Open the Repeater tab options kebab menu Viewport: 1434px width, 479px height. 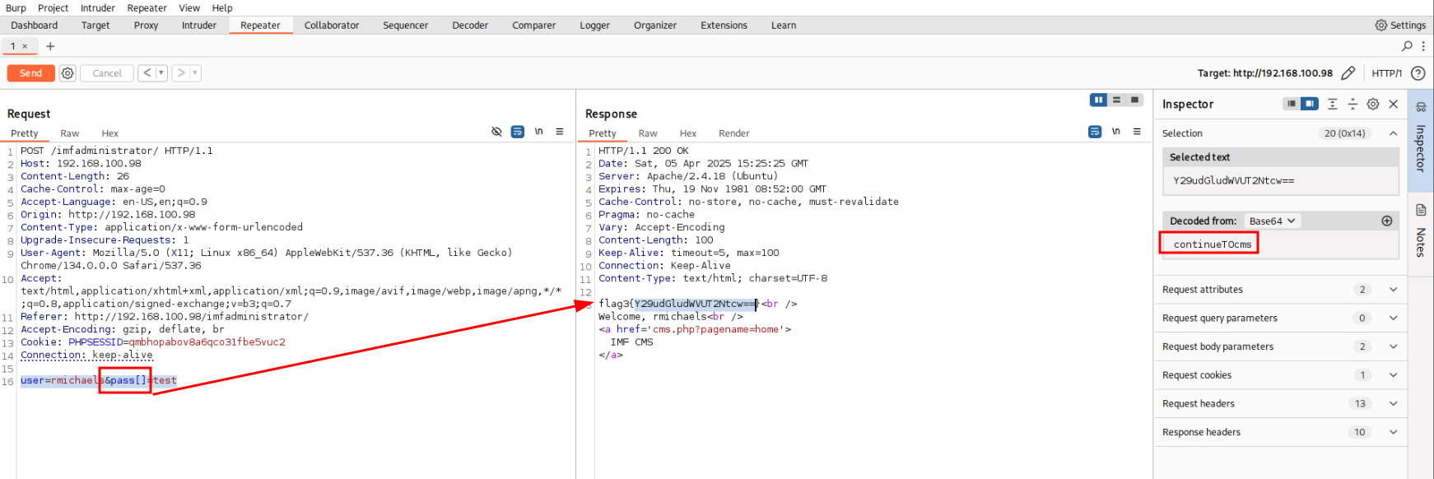pos(1422,46)
